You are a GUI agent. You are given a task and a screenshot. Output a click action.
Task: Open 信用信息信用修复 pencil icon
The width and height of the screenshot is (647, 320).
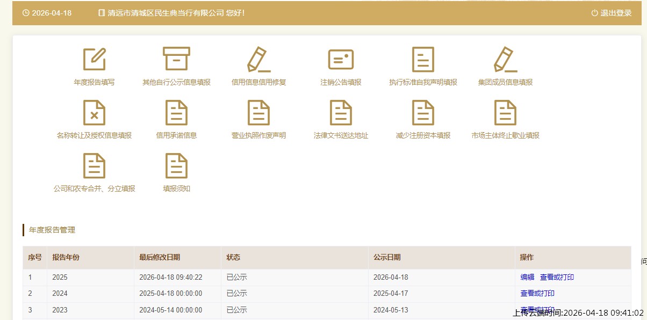(258, 60)
